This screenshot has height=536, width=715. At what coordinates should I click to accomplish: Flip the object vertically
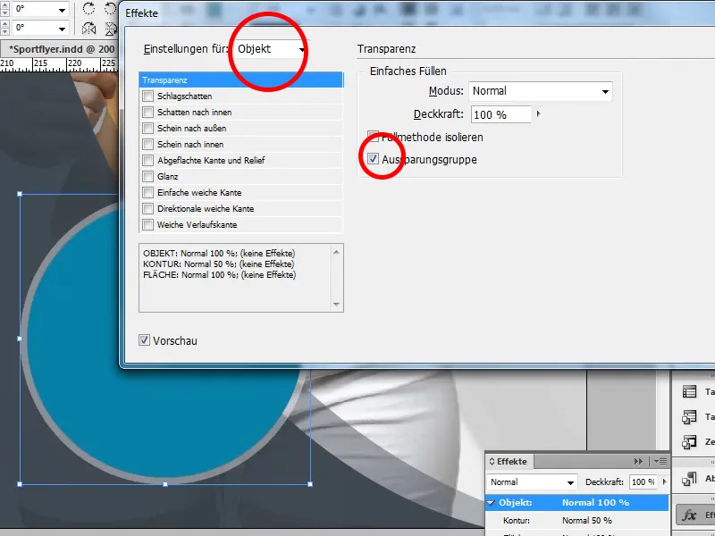coord(110,29)
